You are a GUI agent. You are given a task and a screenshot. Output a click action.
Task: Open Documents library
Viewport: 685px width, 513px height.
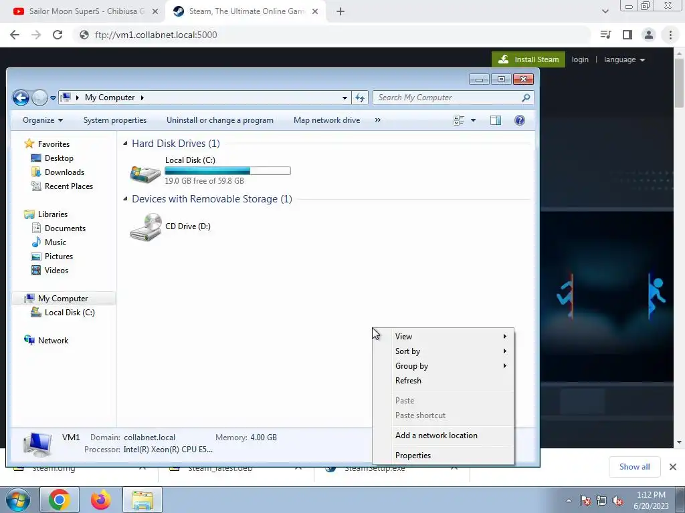pyautogui.click(x=59, y=228)
